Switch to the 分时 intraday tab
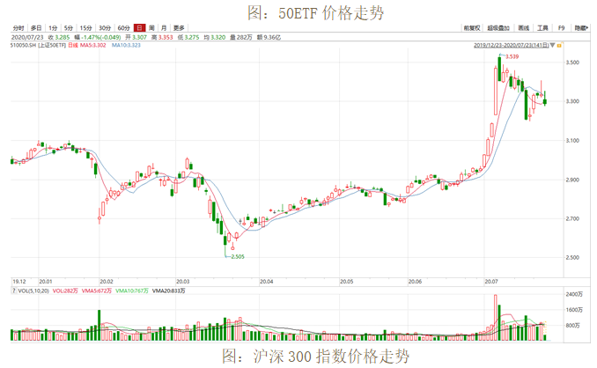Screen dimensions: 597x368 point(18,28)
